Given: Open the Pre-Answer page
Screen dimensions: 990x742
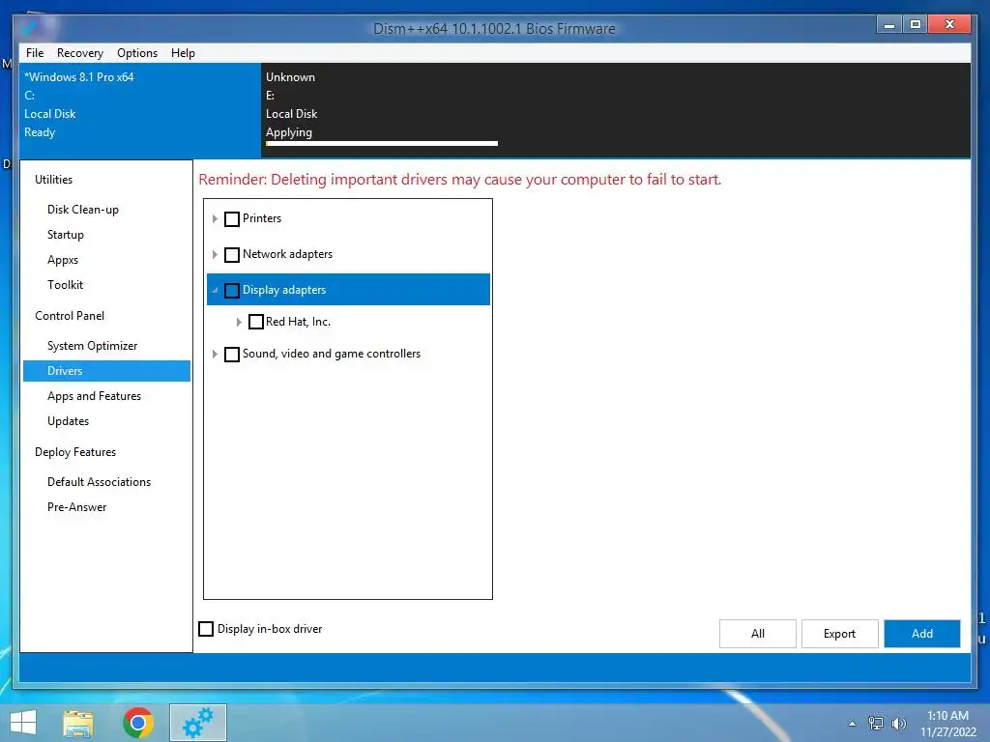Looking at the screenshot, I should tap(76, 507).
